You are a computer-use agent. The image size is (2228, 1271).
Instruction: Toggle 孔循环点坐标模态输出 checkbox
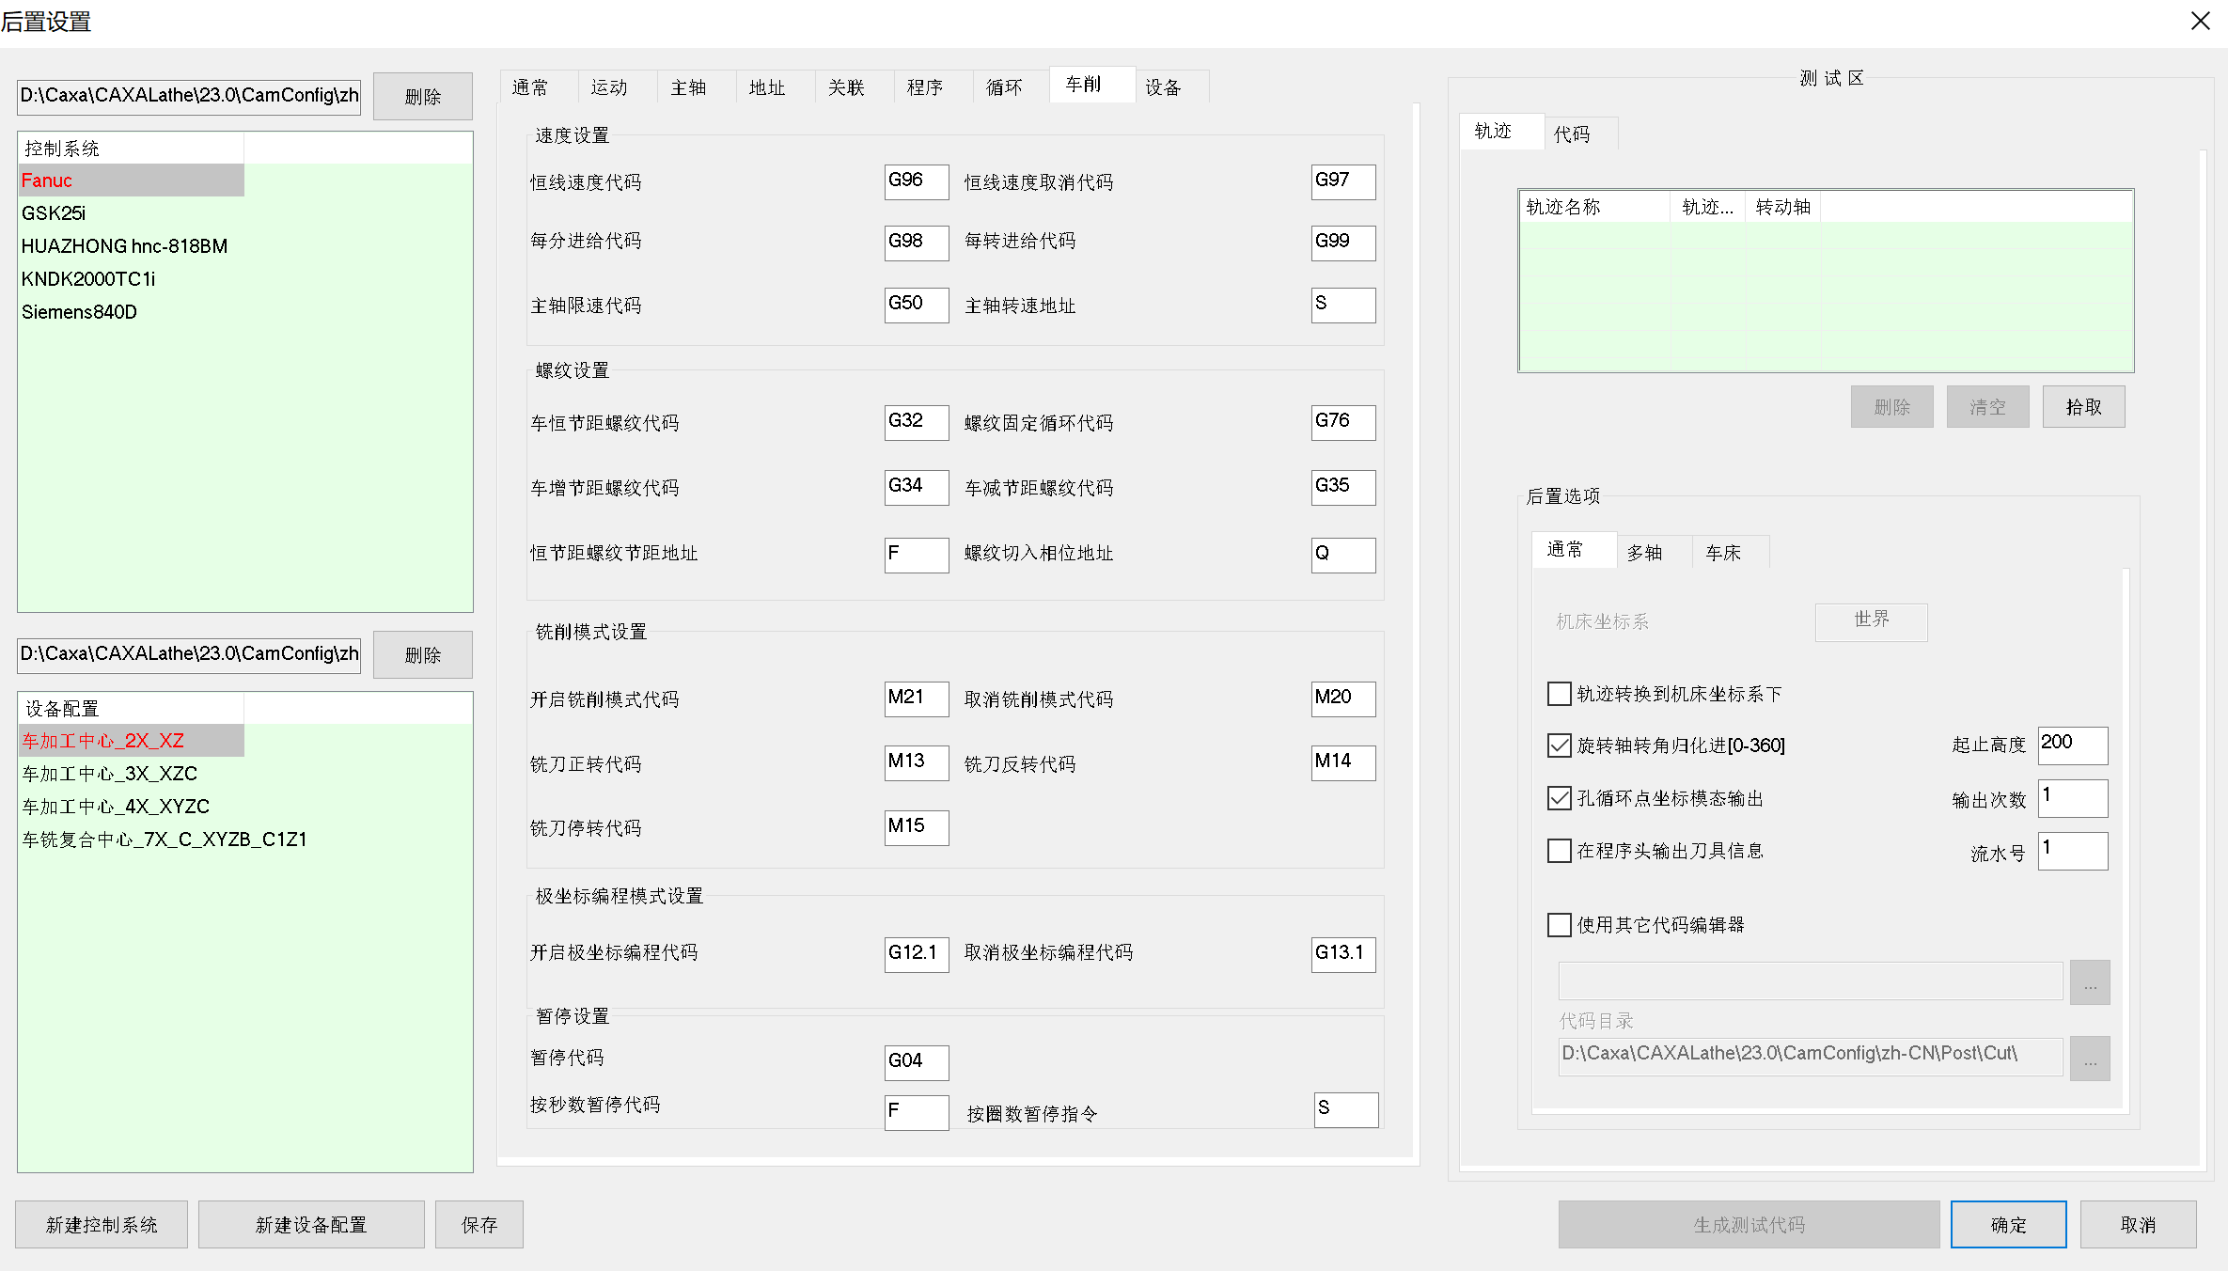[1559, 798]
